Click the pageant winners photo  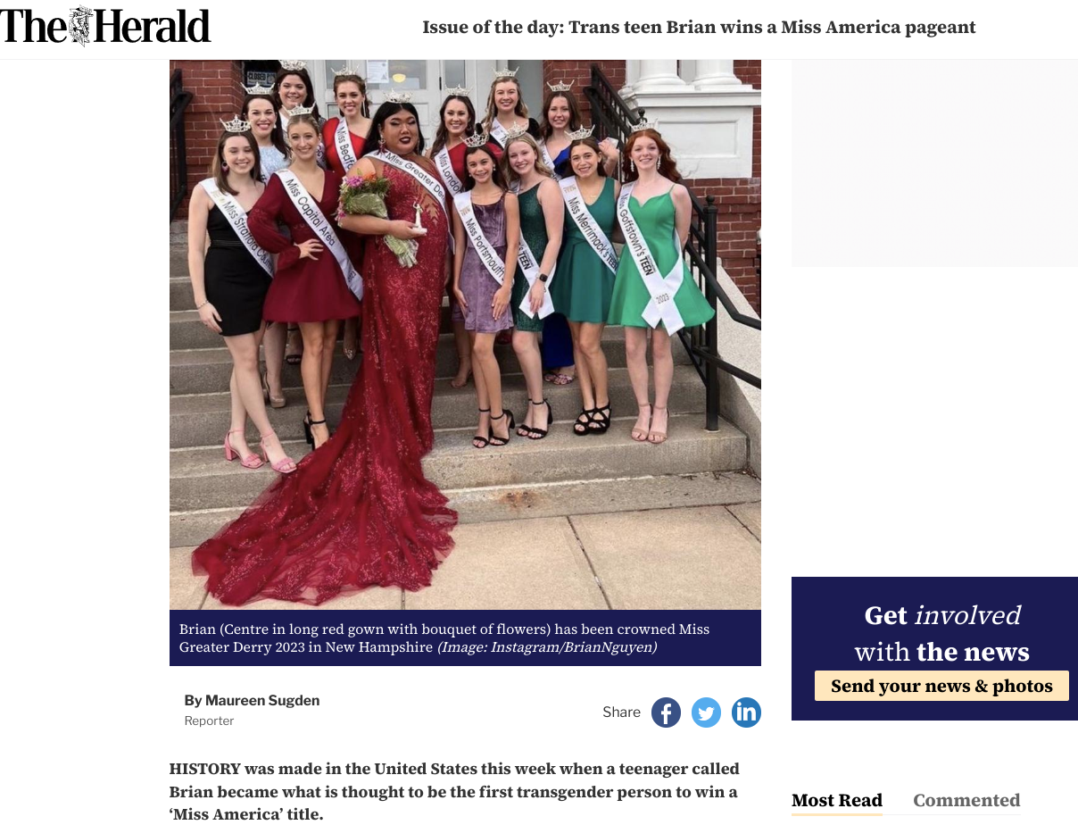click(465, 335)
